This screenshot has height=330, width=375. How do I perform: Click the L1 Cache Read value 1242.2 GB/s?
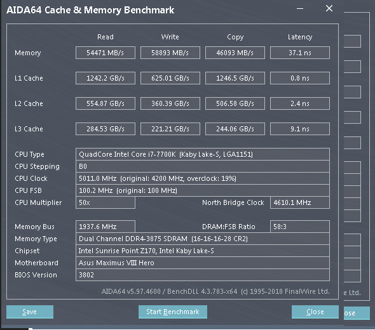point(106,78)
